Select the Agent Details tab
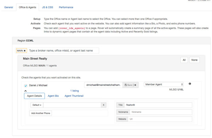The height and width of the screenshot is (138, 212). point(34,96)
